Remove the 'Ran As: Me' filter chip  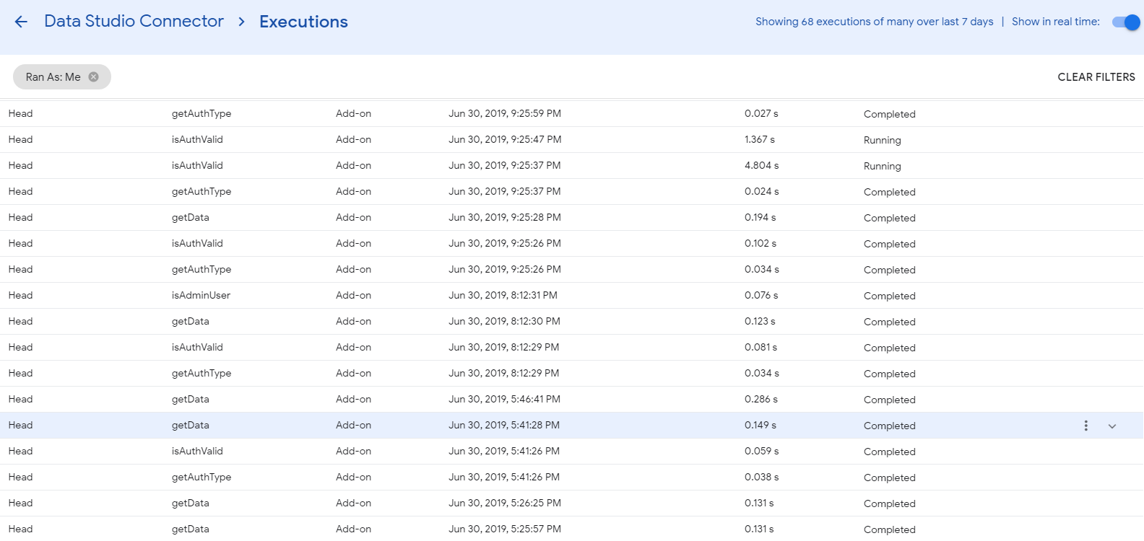93,77
